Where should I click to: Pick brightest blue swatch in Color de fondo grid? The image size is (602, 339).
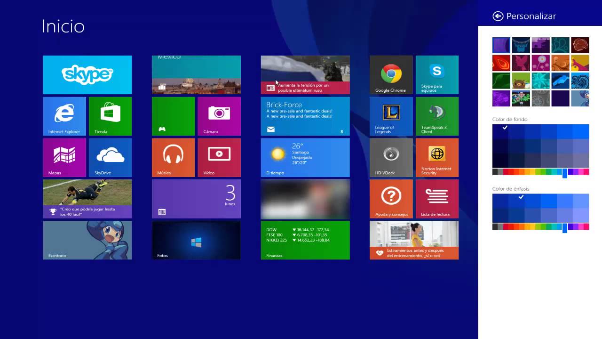(x=581, y=131)
